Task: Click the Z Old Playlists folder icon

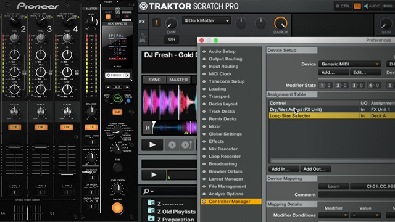Action: (x=151, y=210)
